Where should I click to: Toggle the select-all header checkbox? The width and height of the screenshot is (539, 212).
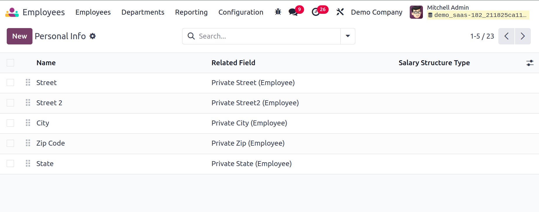click(x=11, y=63)
